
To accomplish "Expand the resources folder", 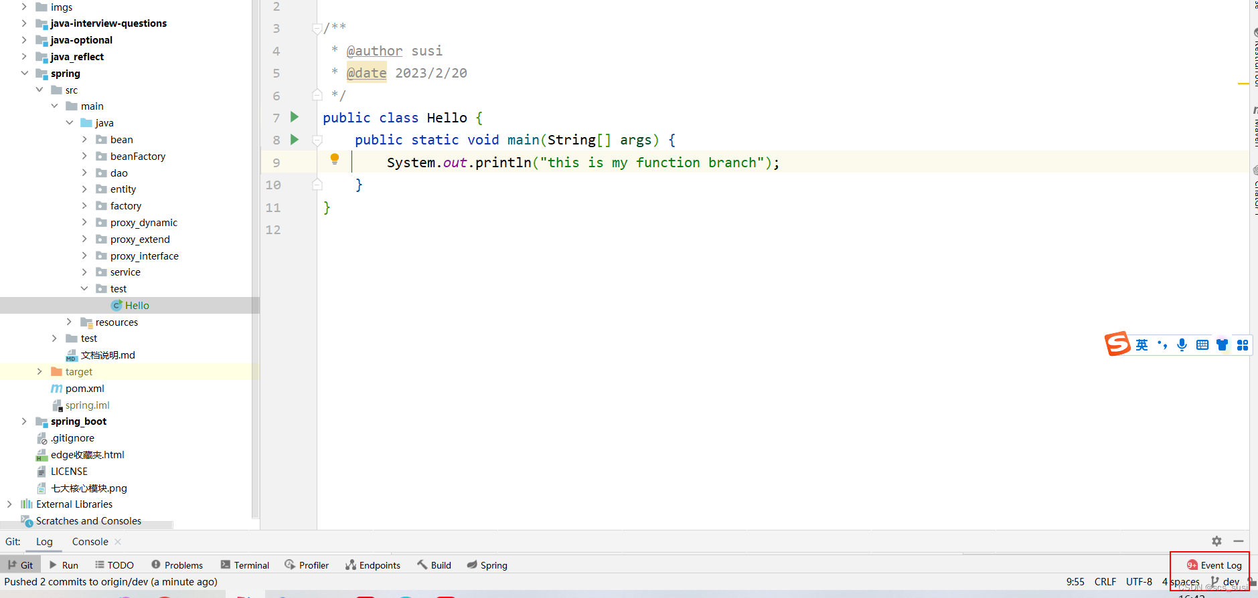I will (69, 322).
